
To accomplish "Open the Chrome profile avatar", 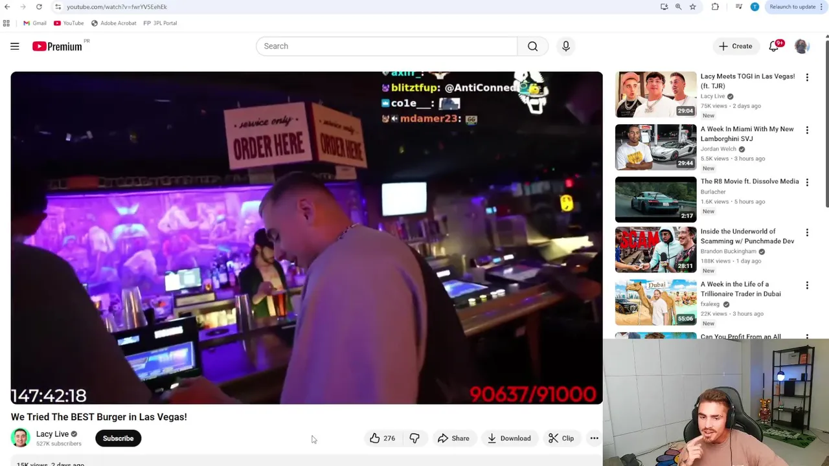I will click(755, 6).
